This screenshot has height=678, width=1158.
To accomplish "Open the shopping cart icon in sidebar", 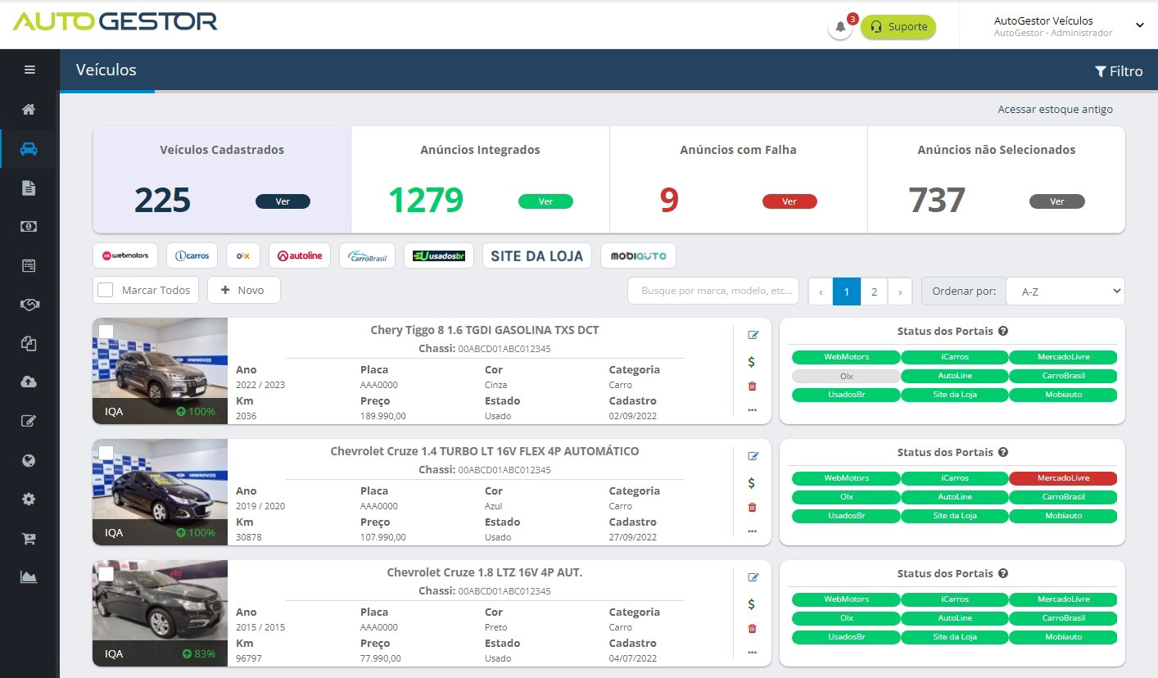I will coord(29,538).
